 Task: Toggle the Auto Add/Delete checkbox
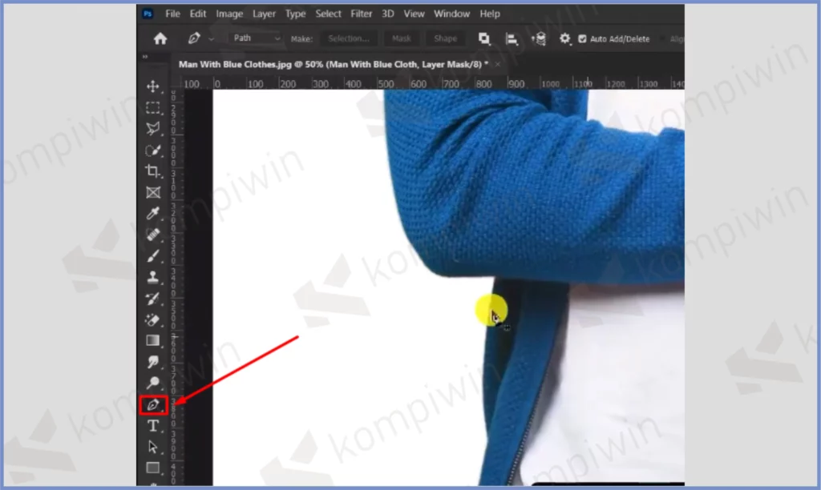click(x=583, y=38)
